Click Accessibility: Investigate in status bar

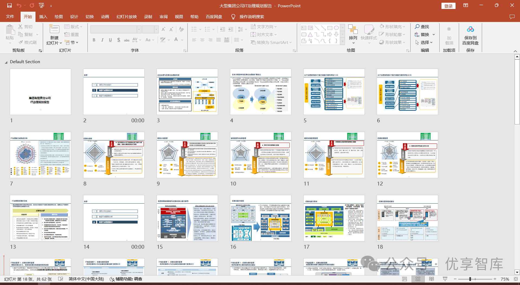coord(126,279)
